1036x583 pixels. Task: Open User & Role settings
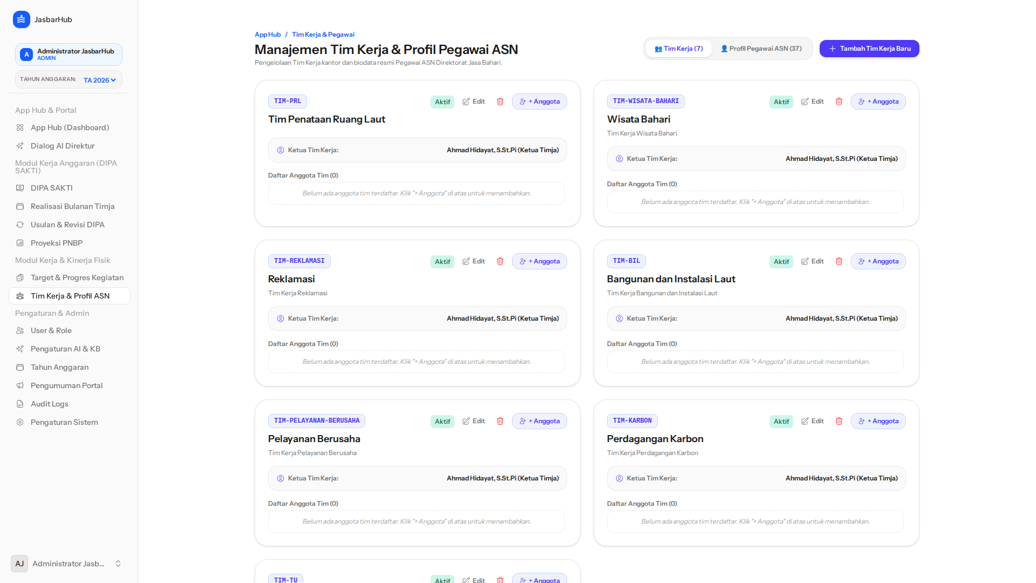(70, 330)
